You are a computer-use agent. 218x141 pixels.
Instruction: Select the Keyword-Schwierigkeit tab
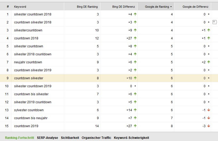(131, 138)
